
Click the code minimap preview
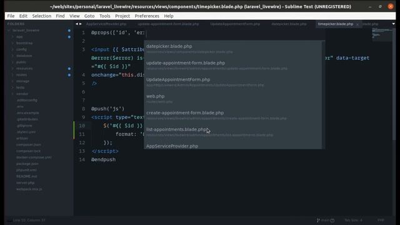point(382,34)
